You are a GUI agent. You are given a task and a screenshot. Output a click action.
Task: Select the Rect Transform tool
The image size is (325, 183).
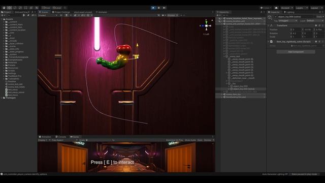26,8
